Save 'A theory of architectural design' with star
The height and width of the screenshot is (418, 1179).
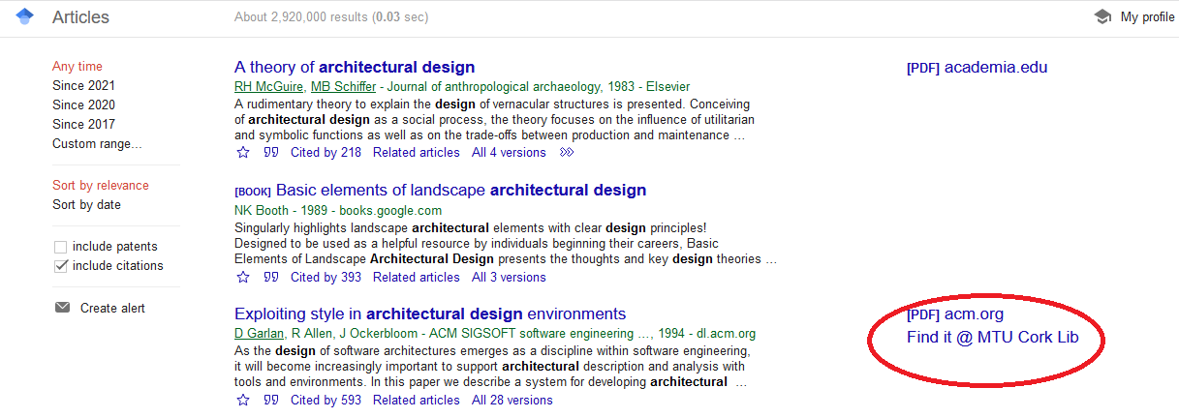point(243,152)
